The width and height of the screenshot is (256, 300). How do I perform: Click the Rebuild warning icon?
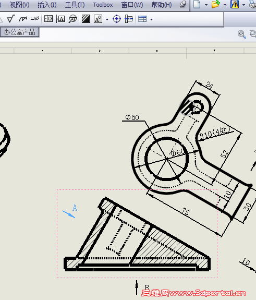235,4
